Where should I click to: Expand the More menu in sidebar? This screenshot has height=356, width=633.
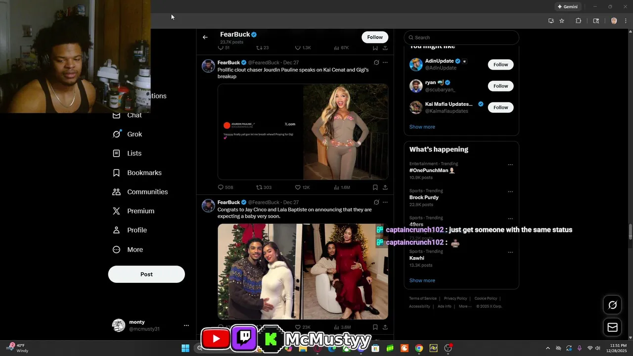[128, 250]
